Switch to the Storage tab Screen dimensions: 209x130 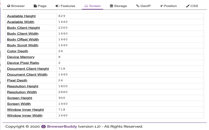(118, 6)
